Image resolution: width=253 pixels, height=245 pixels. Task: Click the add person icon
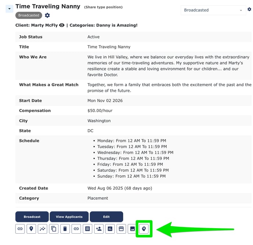point(99,229)
